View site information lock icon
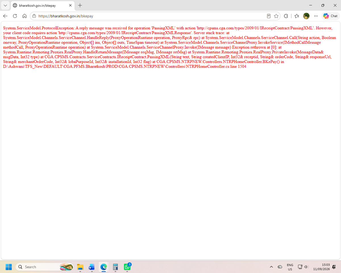The height and width of the screenshot is (273, 341). click(x=34, y=16)
